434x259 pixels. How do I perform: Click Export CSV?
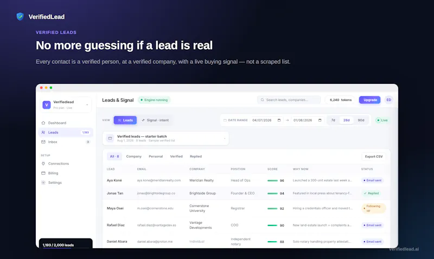(x=374, y=156)
